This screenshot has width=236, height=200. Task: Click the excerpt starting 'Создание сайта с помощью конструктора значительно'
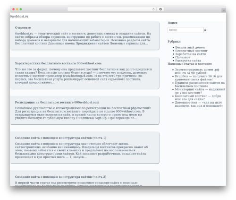tap(81, 150)
